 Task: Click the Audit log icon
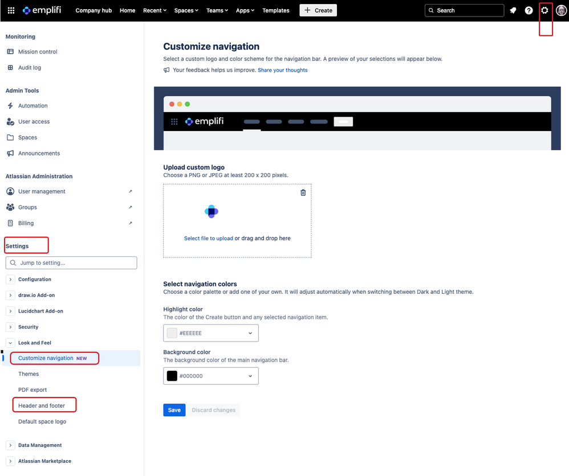(x=10, y=68)
